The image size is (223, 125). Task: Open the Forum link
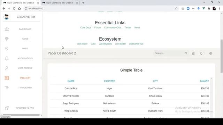click(x=98, y=27)
